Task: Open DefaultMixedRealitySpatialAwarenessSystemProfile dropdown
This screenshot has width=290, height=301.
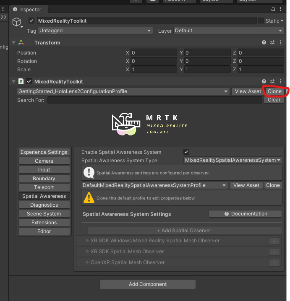Action: pos(154,185)
